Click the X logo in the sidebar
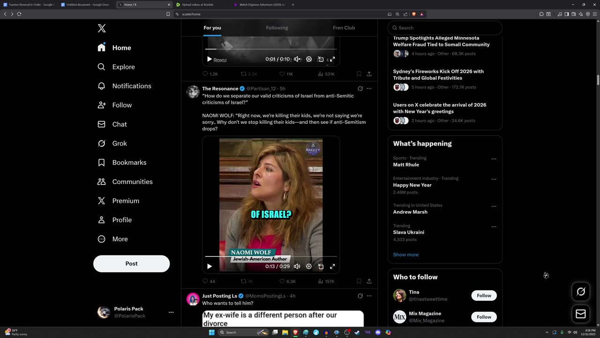Screen dimensions: 600x338 point(102,28)
